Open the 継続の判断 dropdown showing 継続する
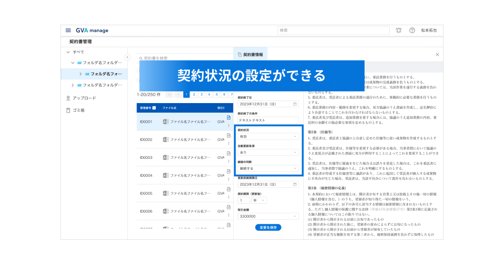The height and width of the screenshot is (264, 504). click(268, 168)
